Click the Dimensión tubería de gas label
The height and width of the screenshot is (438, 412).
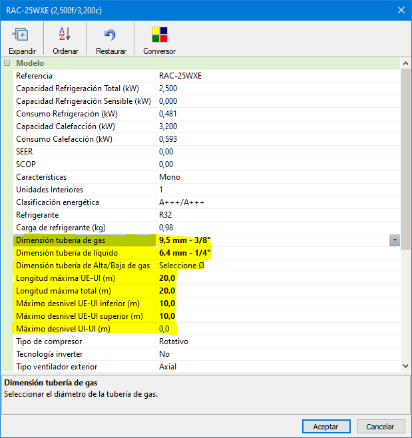[x=61, y=240]
